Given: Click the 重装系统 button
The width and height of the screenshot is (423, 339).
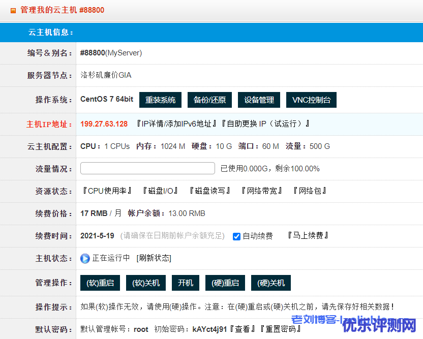Looking at the screenshot, I should pos(160,100).
